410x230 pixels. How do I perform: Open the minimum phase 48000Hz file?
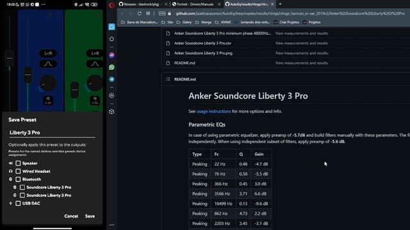point(222,33)
